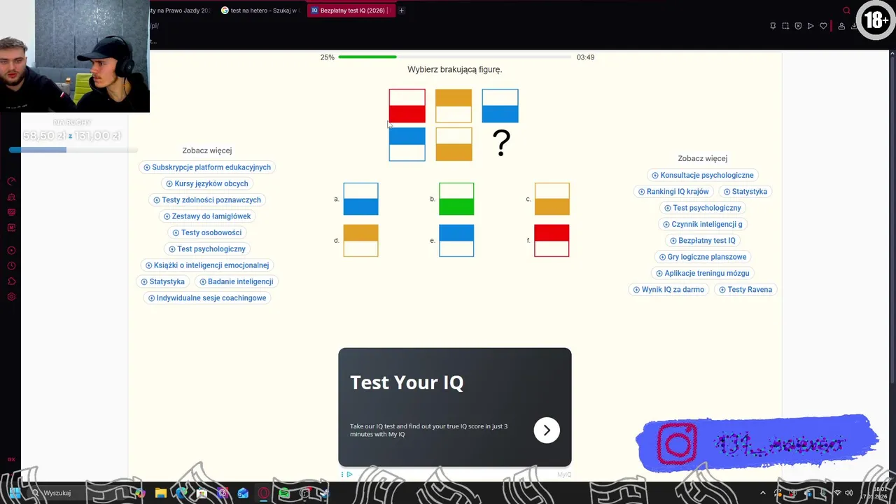Open 'Rankingi IQ krajów' link
896x504 pixels.
click(673, 191)
